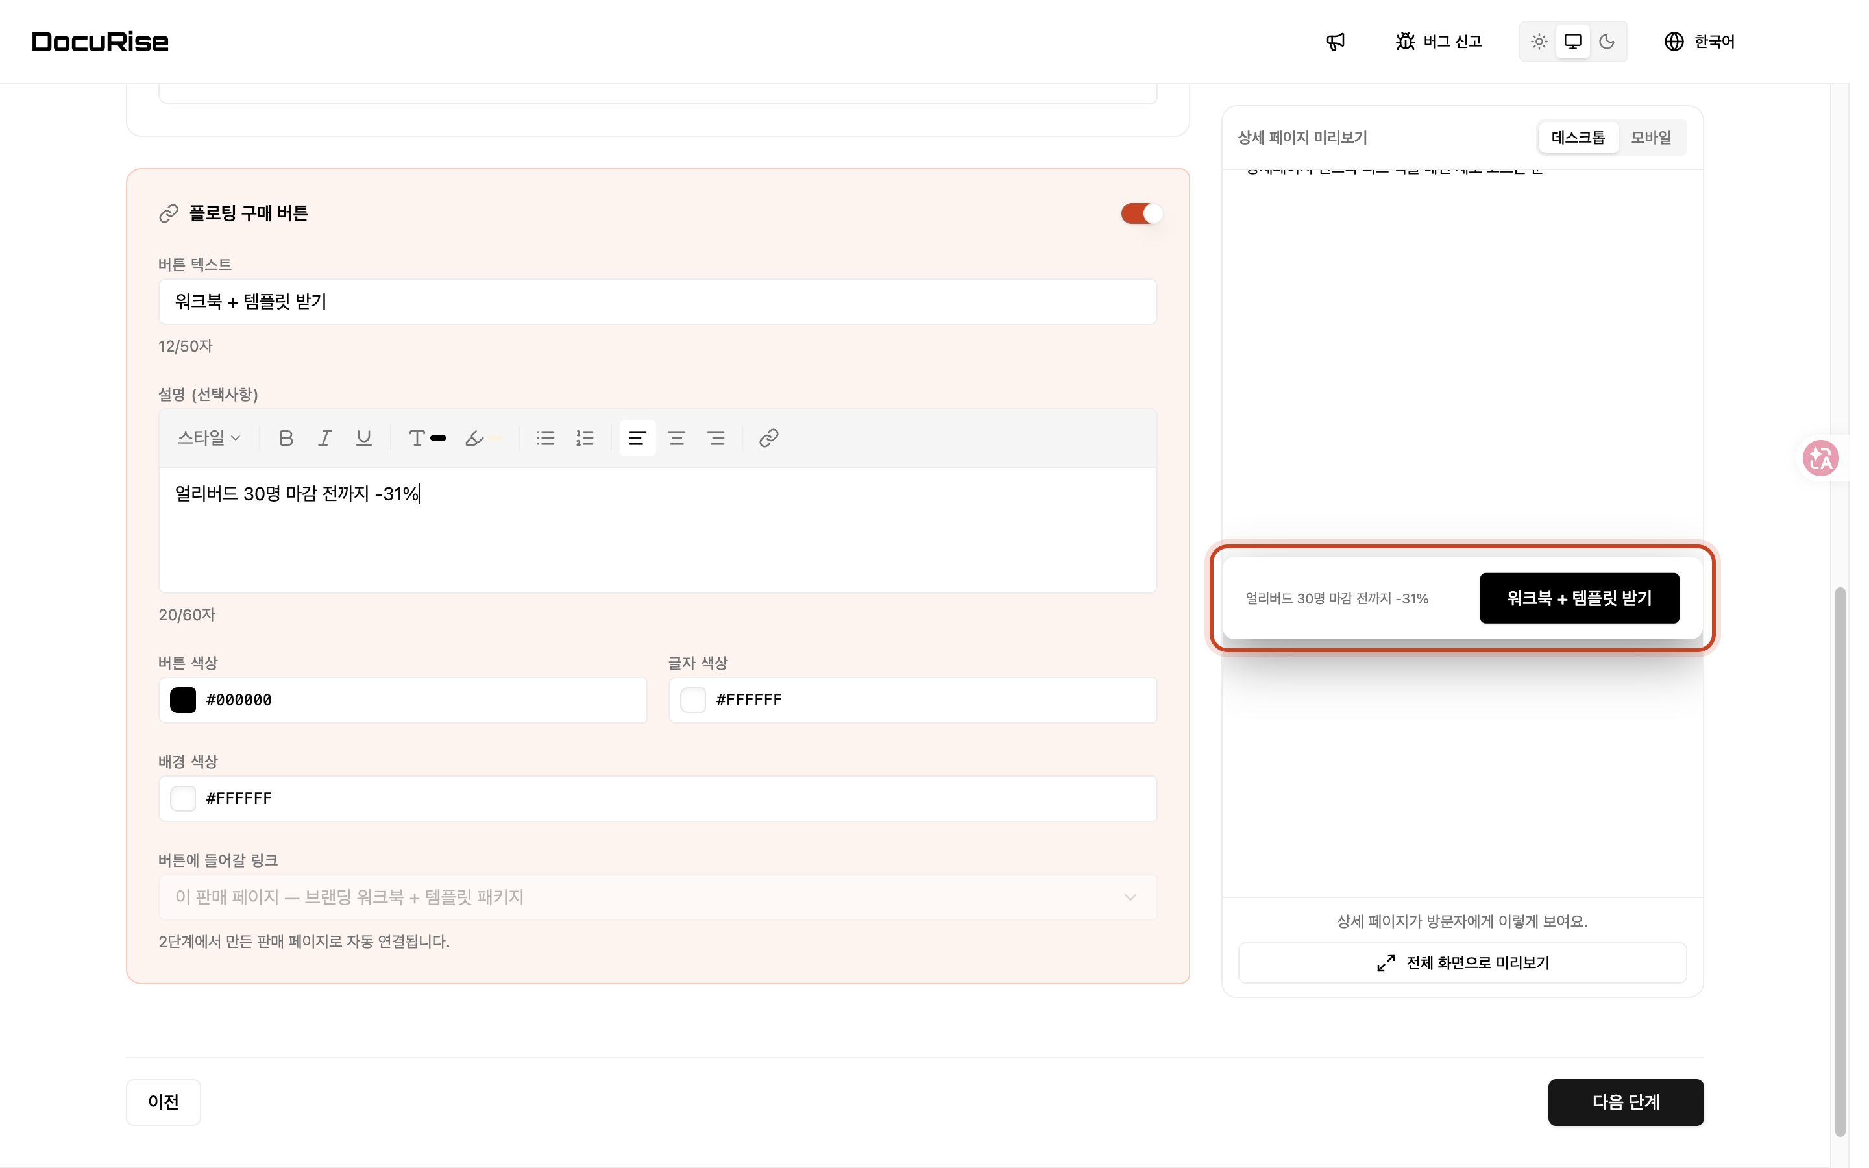Click the 2단계에서 만든 판매 페이지로 자동 연결됩니다 note
Screen dimensions: 1869x1168
[304, 942]
